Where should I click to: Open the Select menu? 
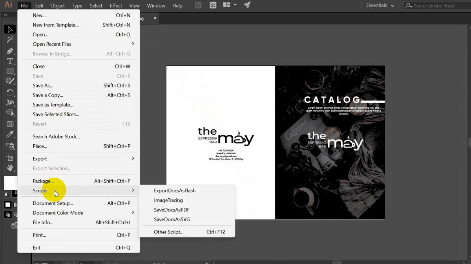96,5
